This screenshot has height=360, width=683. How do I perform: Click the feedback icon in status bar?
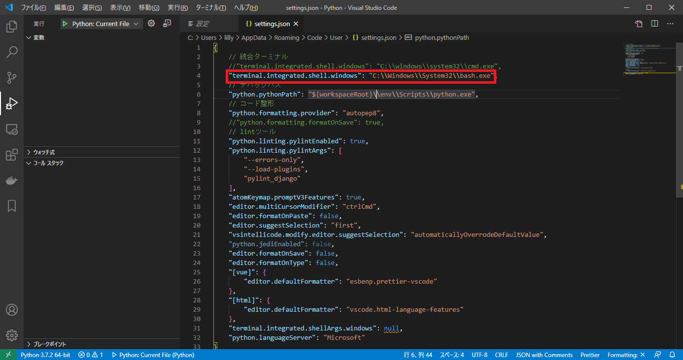pyautogui.click(x=657, y=355)
